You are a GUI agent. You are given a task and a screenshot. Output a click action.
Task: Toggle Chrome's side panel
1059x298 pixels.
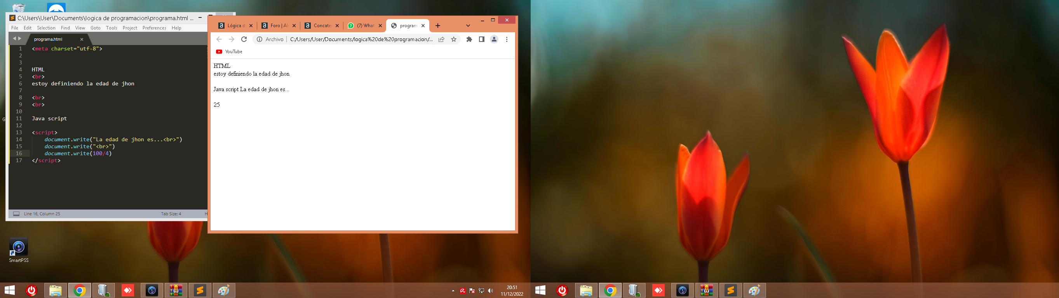click(481, 40)
